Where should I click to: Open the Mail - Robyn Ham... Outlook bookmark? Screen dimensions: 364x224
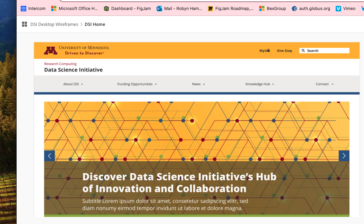(179, 8)
